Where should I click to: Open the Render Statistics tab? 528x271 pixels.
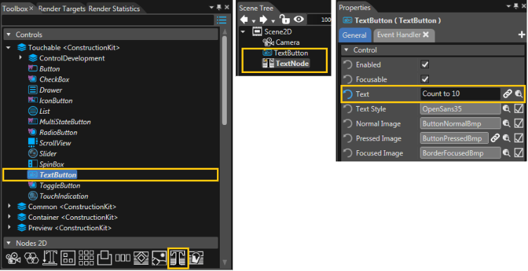(114, 8)
